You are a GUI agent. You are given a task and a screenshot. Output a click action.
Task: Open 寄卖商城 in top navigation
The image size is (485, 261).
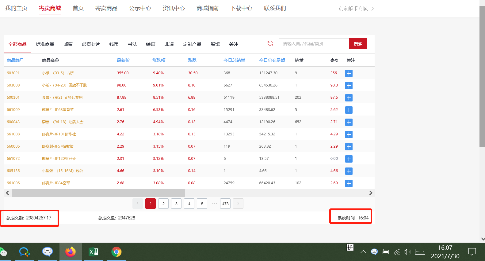tap(50, 8)
